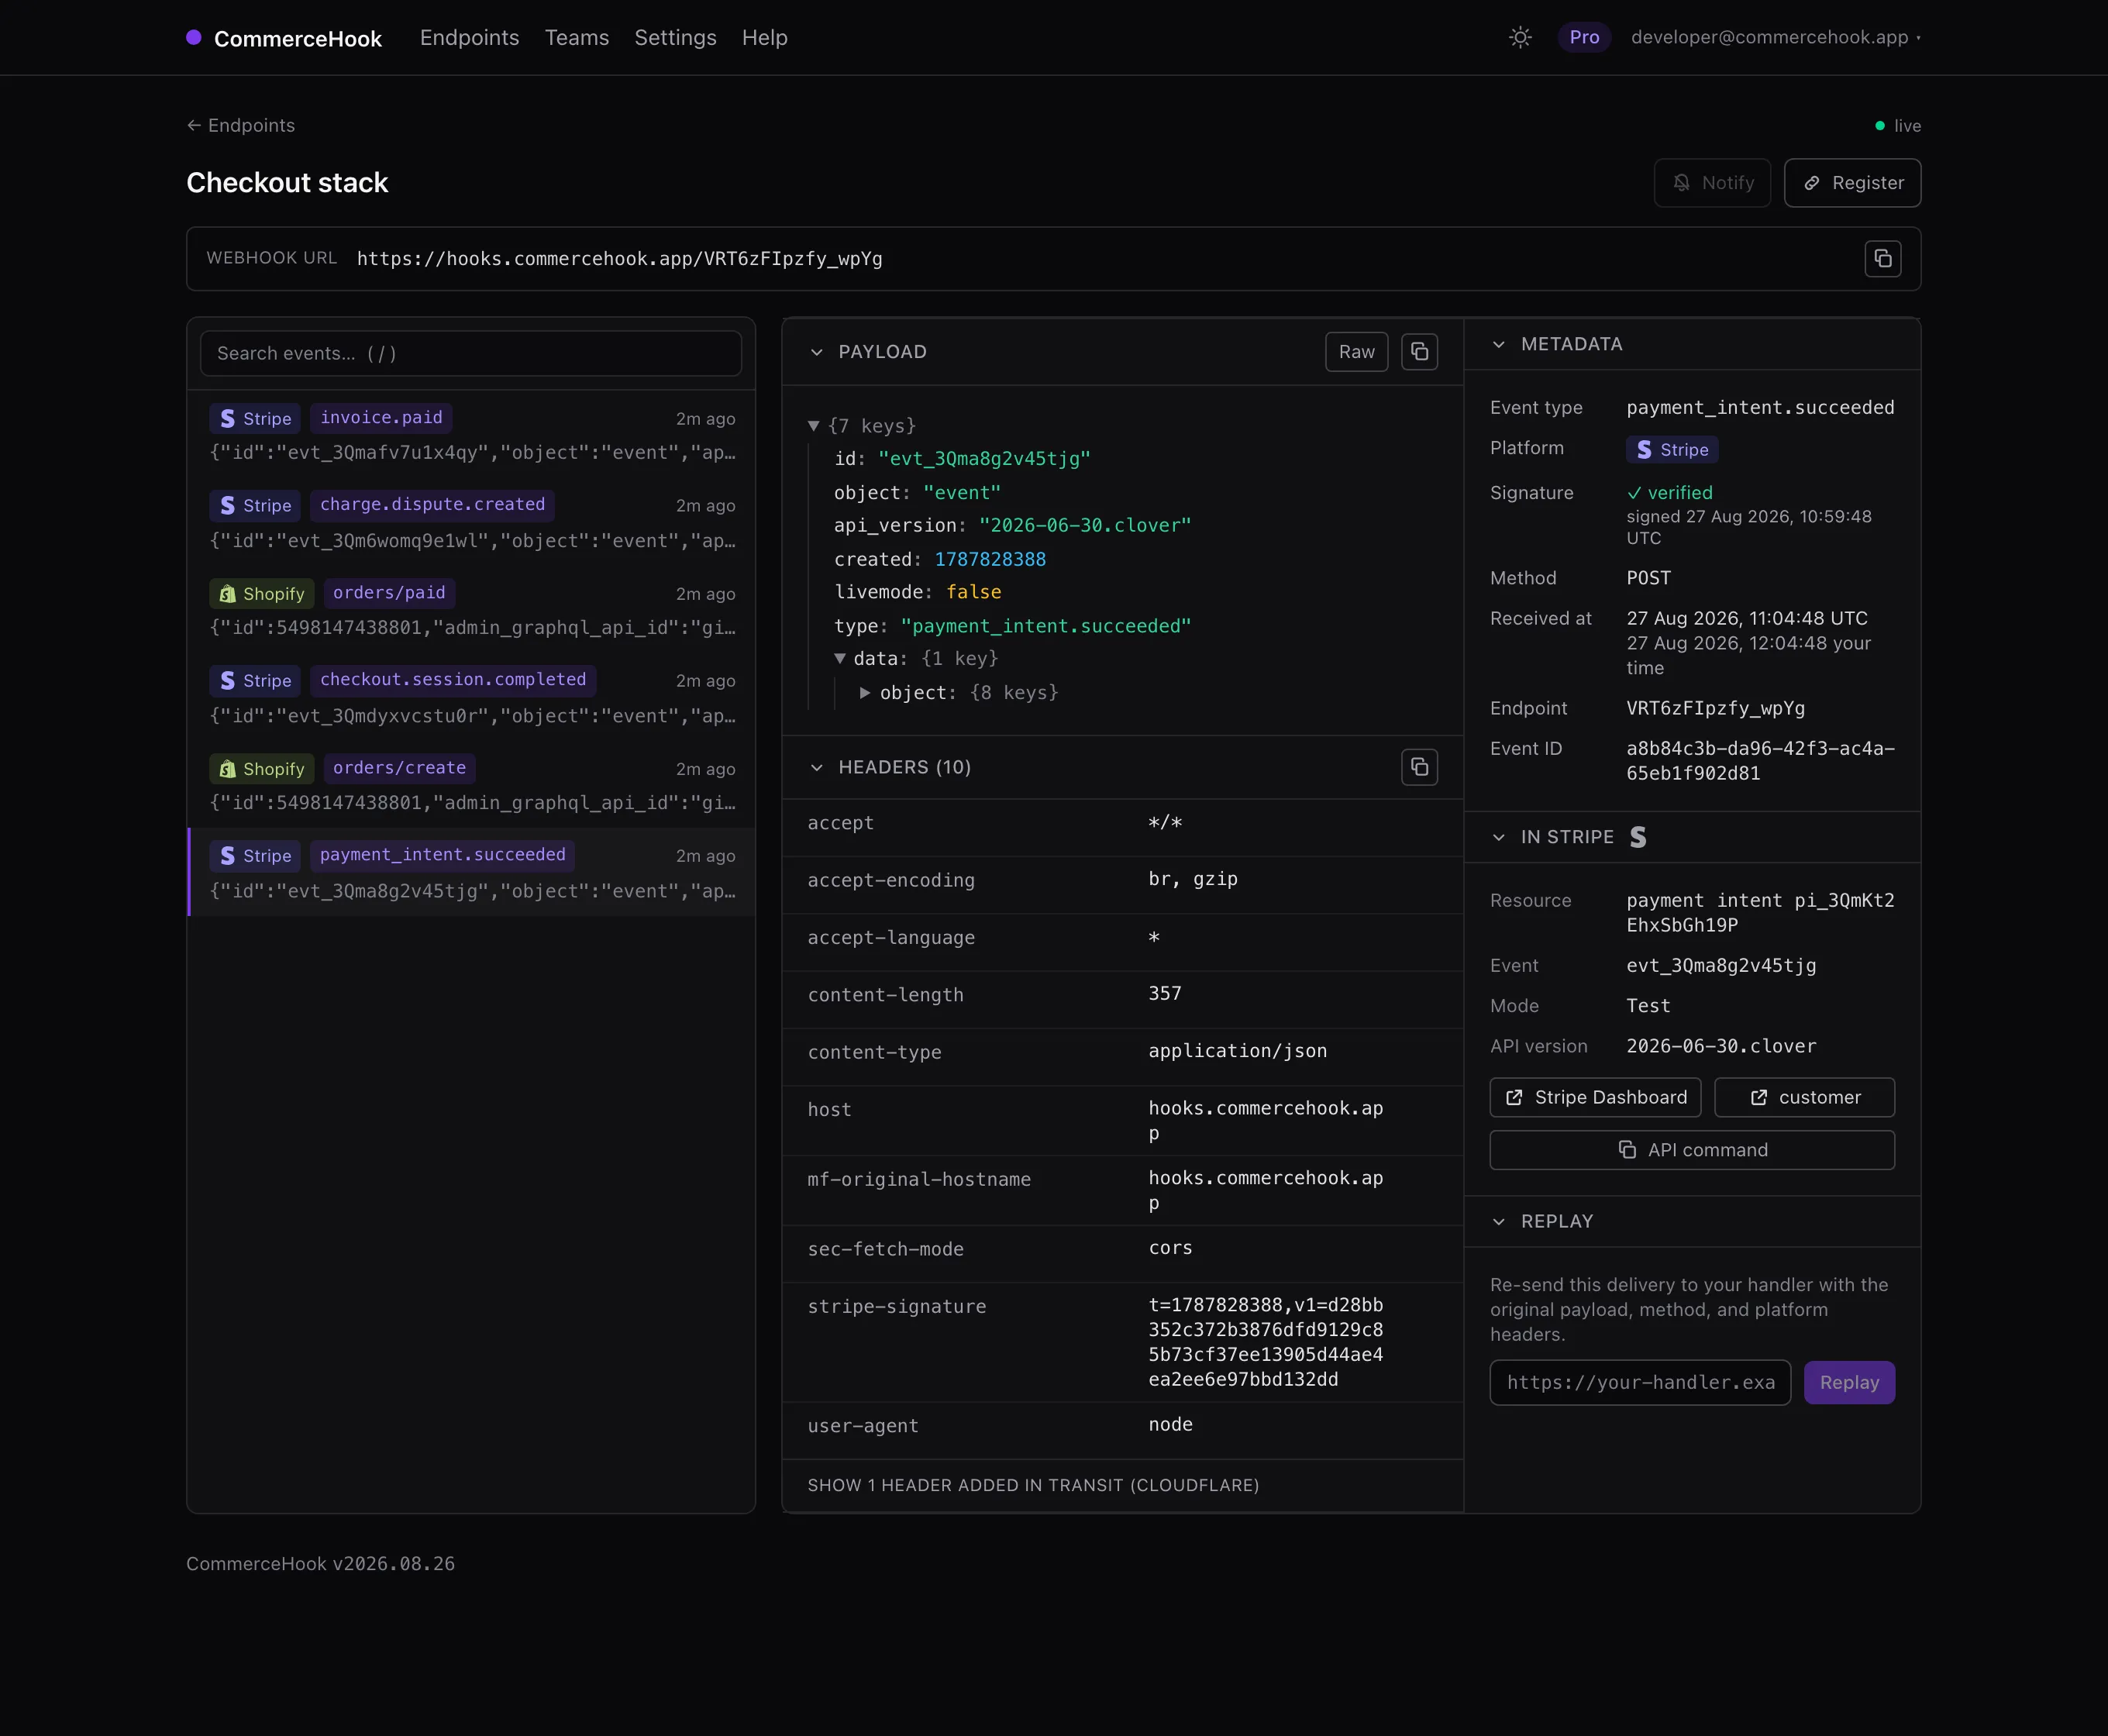The image size is (2108, 1736).
Task: Click the Stripe platform badge in Metadata
Action: pyautogui.click(x=1672, y=450)
